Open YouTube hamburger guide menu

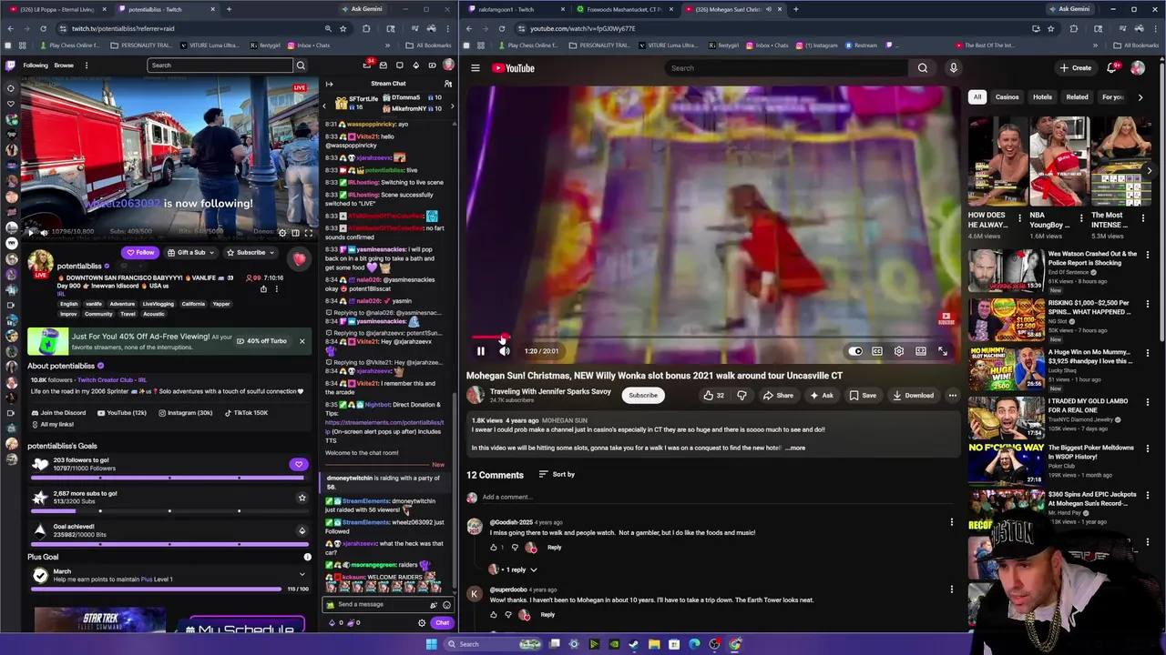[x=475, y=68]
